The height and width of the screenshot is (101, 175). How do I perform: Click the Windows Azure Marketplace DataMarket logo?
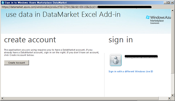coord(158,20)
